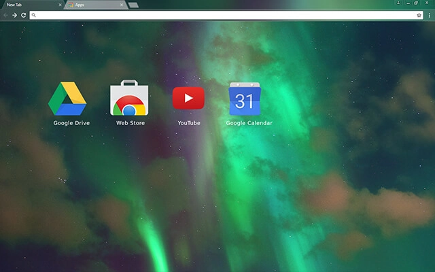This screenshot has height=272, width=435.
Task: Go forward using the forward arrow
Action: (14, 15)
